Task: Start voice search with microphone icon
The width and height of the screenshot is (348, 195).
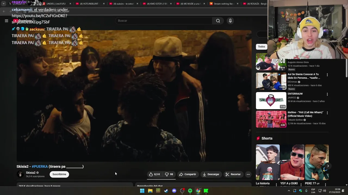Action: coord(230,21)
